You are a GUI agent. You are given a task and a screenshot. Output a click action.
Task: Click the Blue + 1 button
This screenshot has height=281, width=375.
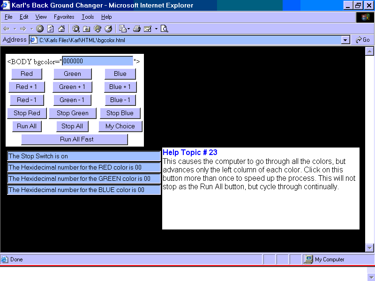click(x=120, y=87)
